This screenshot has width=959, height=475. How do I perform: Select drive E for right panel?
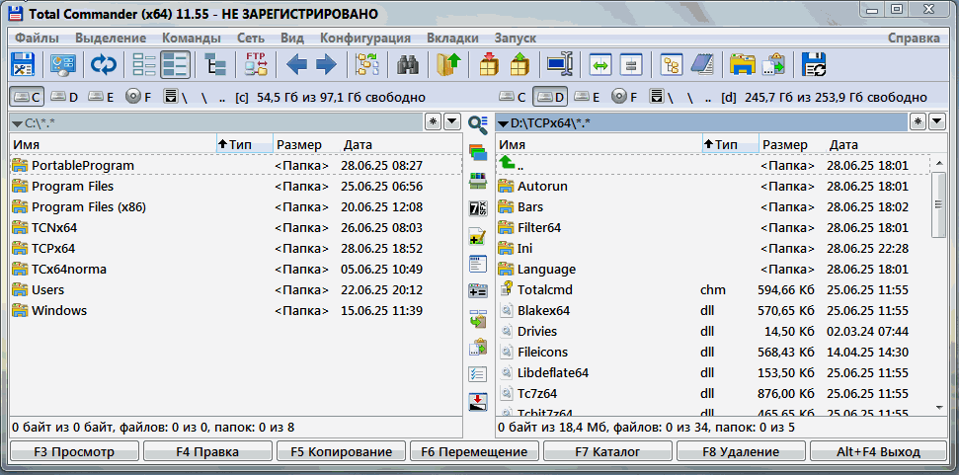point(588,97)
